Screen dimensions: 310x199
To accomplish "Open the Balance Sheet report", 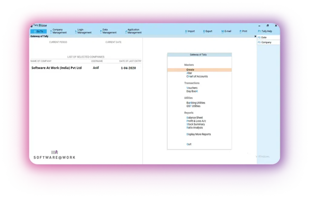I will pyautogui.click(x=195, y=118).
